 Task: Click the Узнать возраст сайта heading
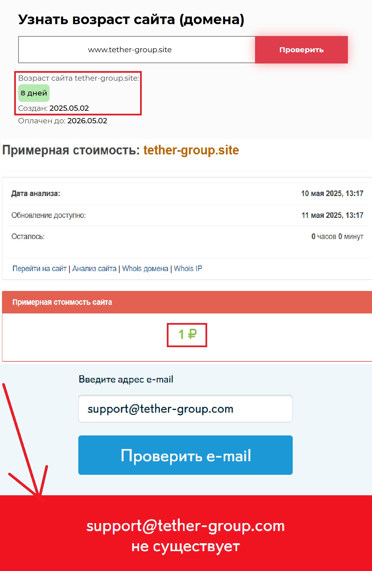pyautogui.click(x=131, y=20)
